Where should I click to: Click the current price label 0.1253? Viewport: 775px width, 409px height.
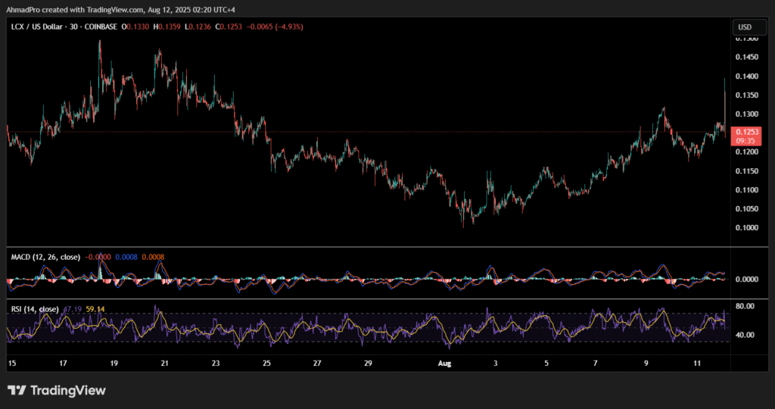pyautogui.click(x=747, y=132)
